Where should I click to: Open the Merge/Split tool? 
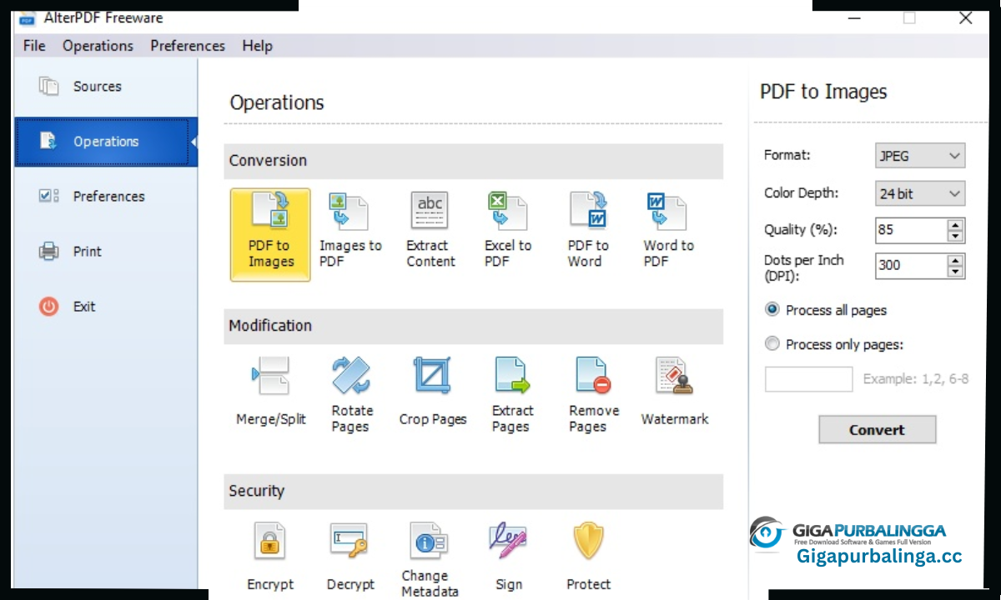point(270,392)
